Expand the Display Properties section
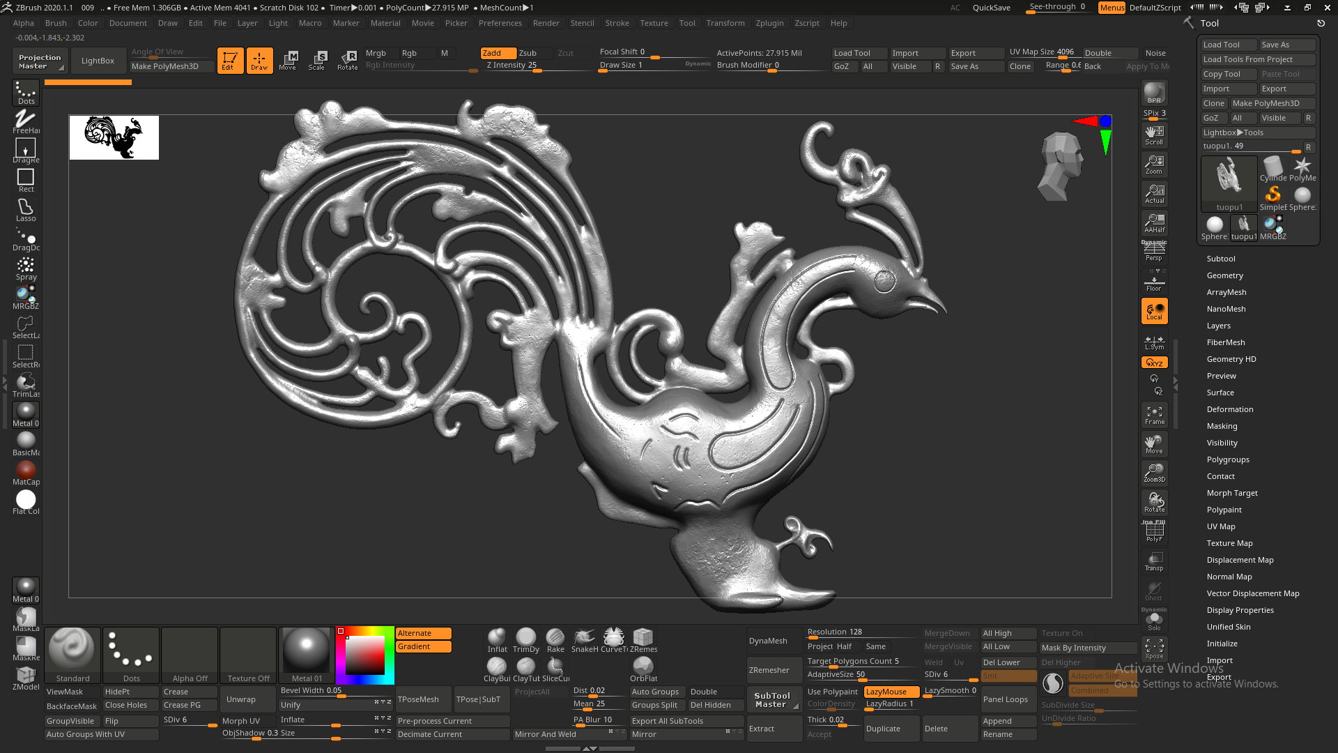Screen dimensions: 1338x753 coord(1240,610)
